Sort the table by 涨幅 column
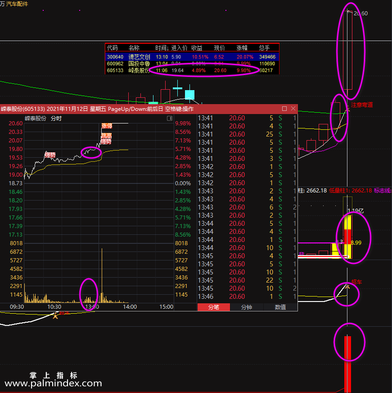The width and height of the screenshot is (392, 393). (242, 48)
